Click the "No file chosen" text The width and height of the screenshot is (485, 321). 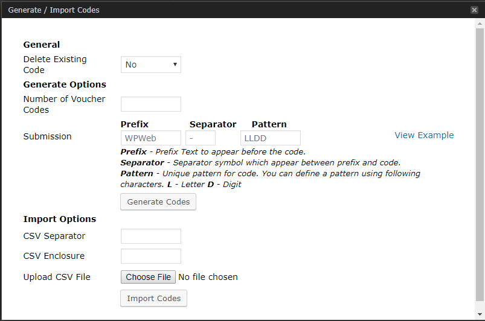coord(208,277)
